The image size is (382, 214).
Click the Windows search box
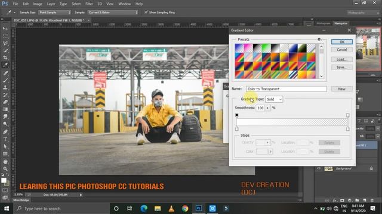(62, 209)
